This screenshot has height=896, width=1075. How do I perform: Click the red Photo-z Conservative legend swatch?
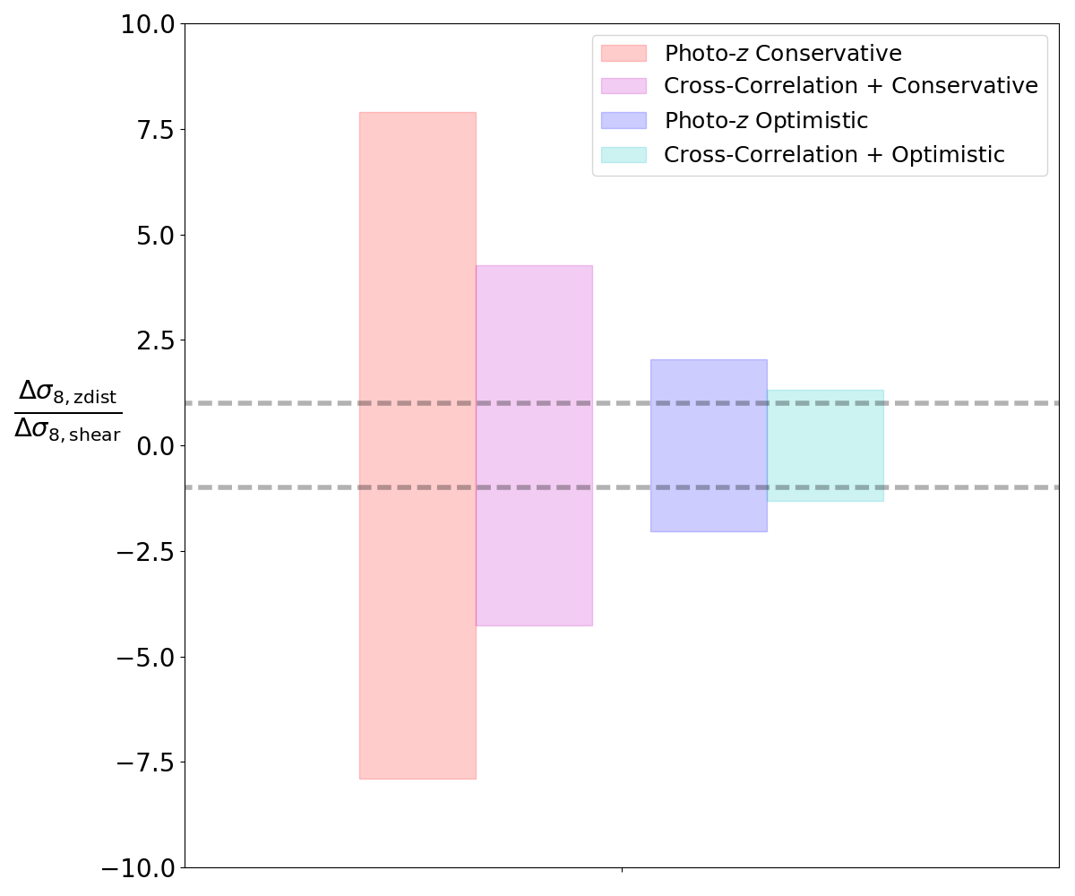click(623, 54)
